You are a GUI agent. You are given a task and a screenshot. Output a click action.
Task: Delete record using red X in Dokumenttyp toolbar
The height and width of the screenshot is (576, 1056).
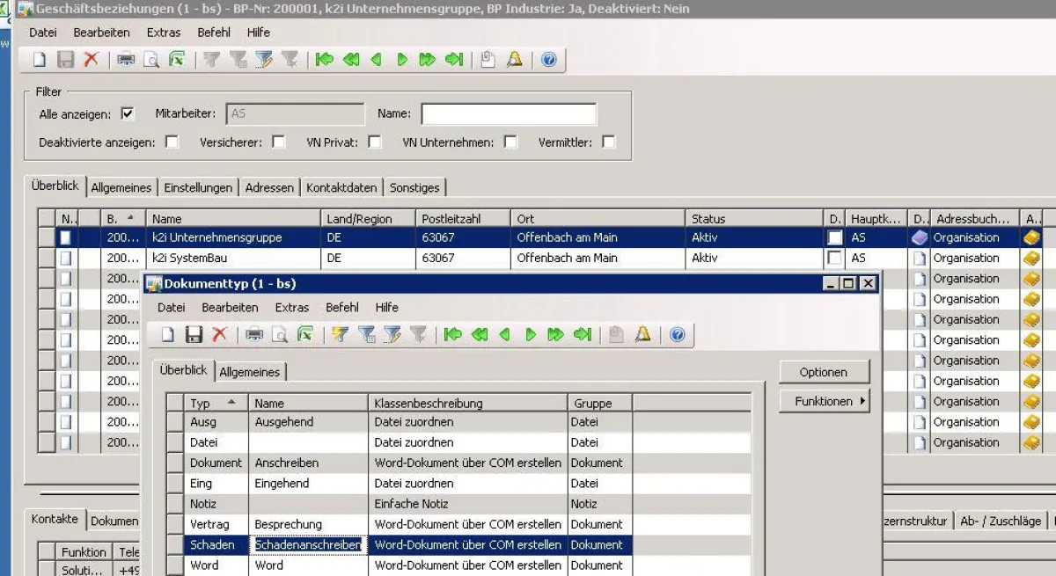coord(219,334)
